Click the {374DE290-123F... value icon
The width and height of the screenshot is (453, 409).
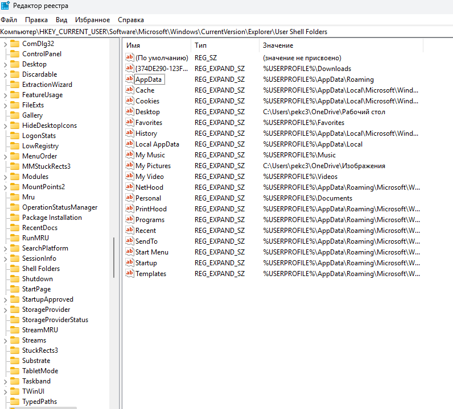click(129, 68)
